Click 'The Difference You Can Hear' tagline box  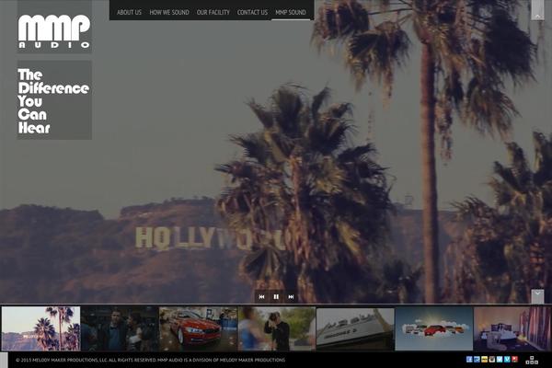[54, 99]
